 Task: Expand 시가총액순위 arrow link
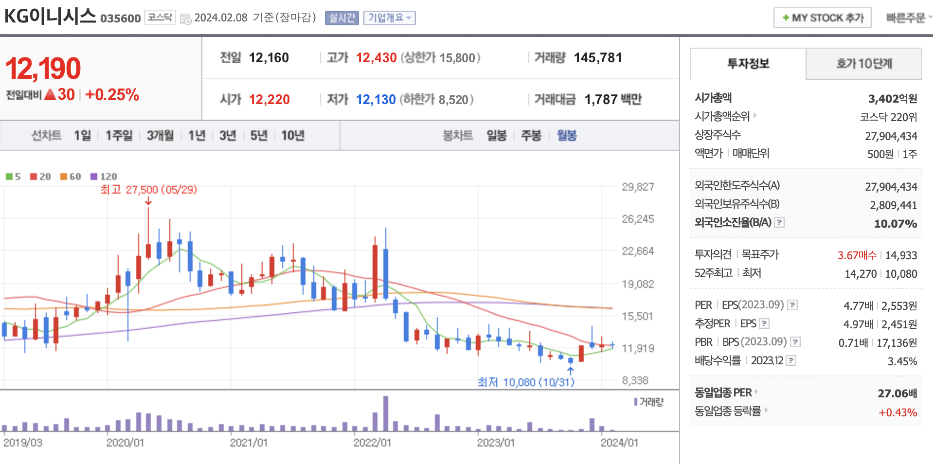tap(755, 115)
